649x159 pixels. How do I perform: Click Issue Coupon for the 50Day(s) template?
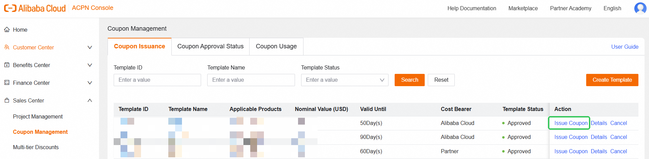coord(570,123)
